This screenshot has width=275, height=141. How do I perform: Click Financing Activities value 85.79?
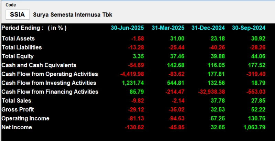(x=137, y=92)
